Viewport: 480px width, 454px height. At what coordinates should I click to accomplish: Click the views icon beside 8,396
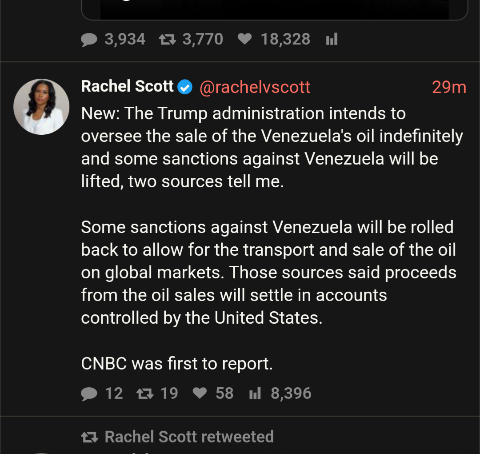[x=255, y=394]
